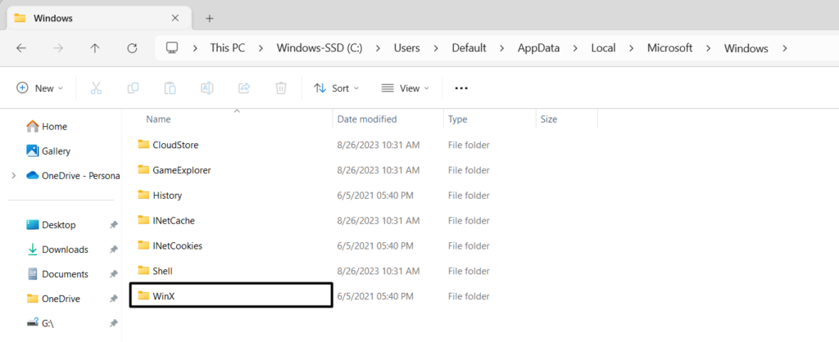Screen dimensions: 839x342
Task: Click the Shell folder icon
Action: pyautogui.click(x=143, y=270)
